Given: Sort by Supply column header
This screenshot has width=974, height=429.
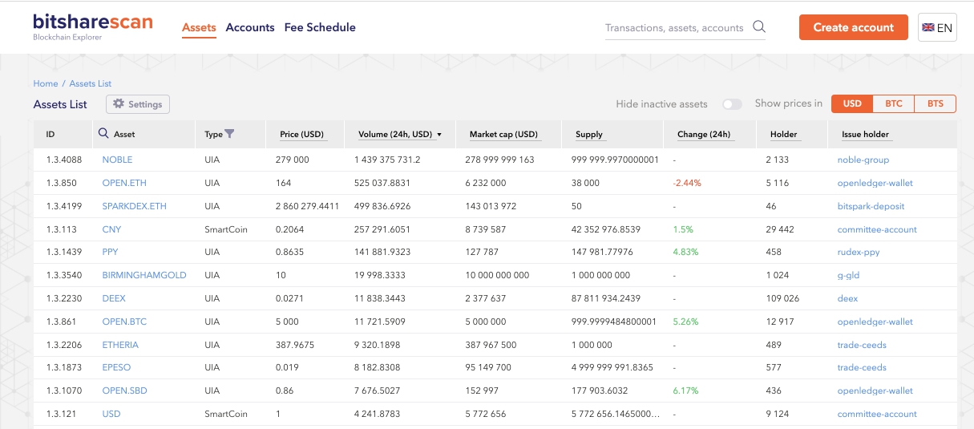Looking at the screenshot, I should (589, 134).
